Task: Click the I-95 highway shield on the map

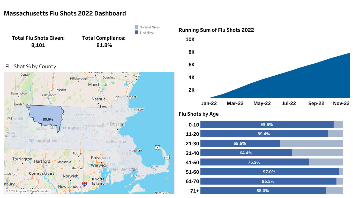Action: pos(85,184)
